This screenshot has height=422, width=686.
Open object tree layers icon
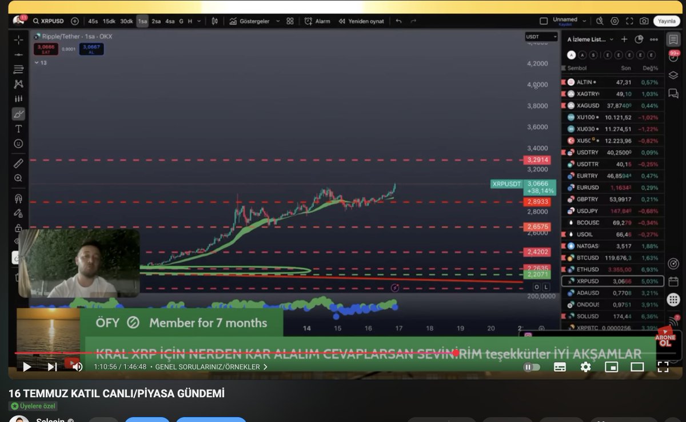click(x=673, y=75)
